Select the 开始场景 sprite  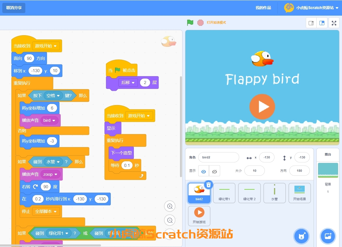pos(300,193)
